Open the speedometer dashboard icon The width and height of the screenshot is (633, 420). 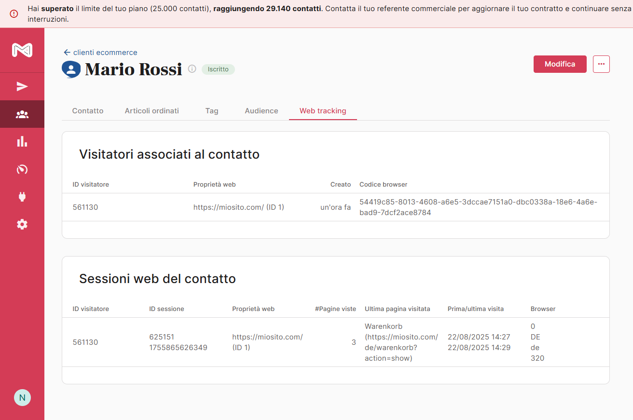22,169
